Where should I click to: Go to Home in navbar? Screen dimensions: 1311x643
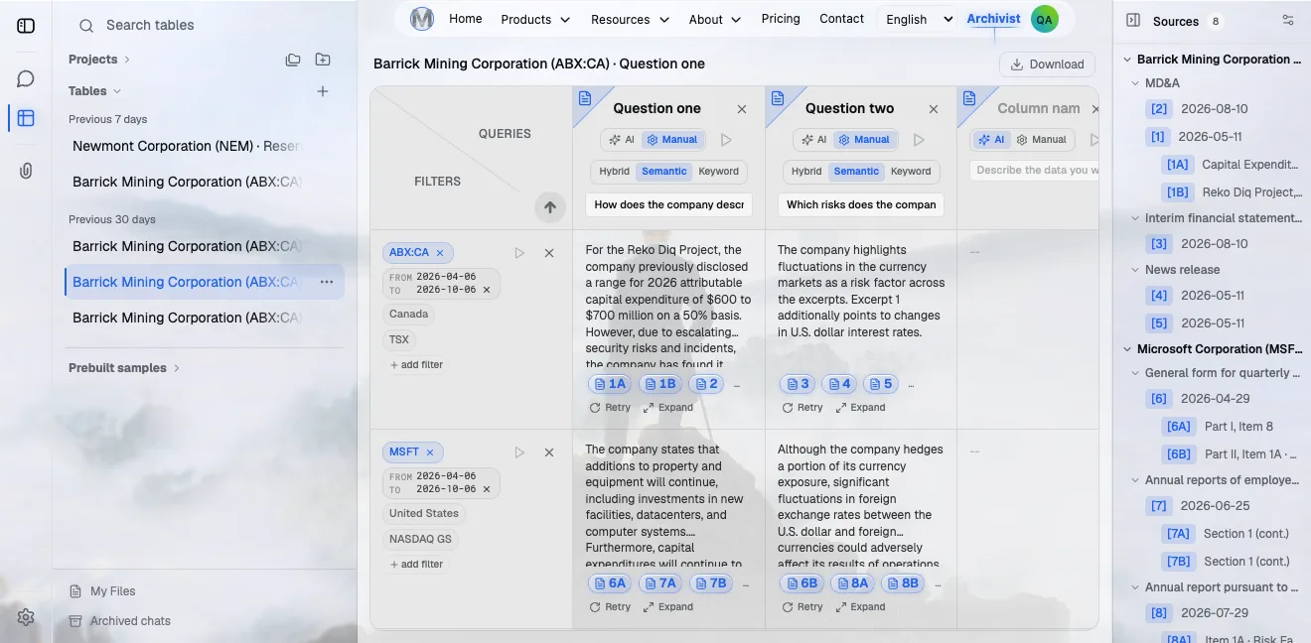466,19
